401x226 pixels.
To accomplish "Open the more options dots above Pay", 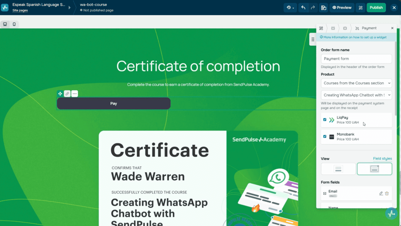I will tap(75, 94).
